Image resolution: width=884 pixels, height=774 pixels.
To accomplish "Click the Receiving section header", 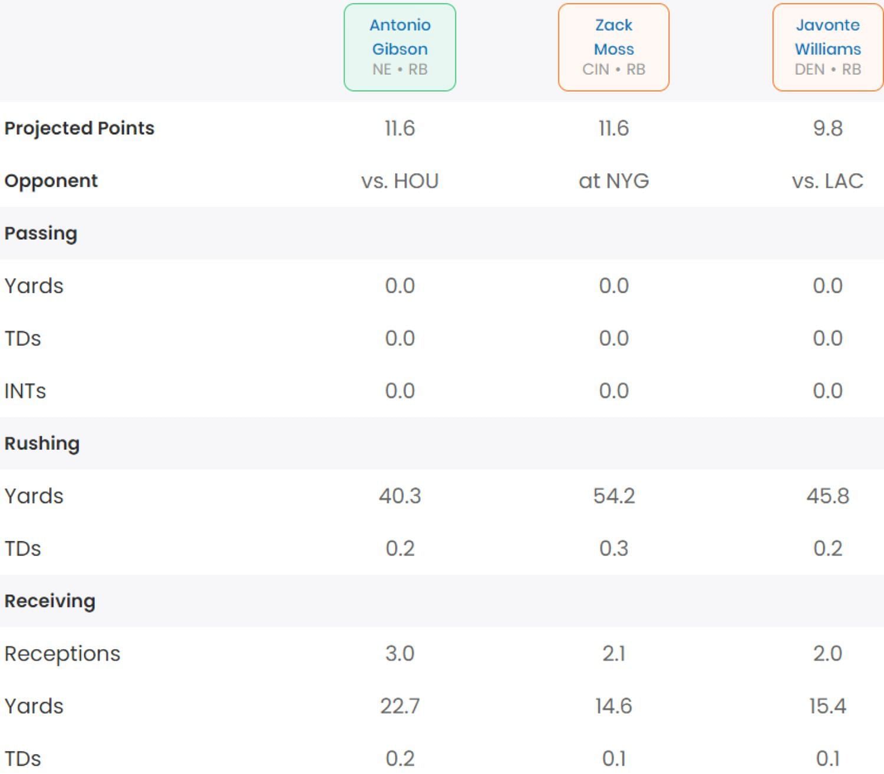I will click(50, 601).
